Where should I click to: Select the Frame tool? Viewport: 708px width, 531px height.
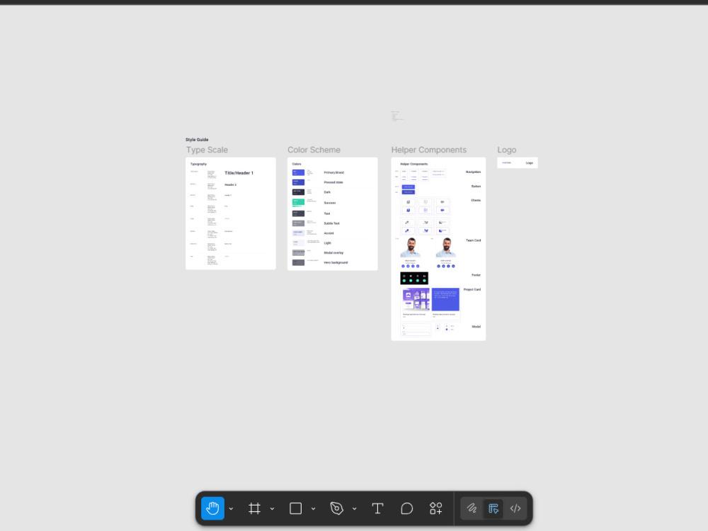pyautogui.click(x=255, y=508)
